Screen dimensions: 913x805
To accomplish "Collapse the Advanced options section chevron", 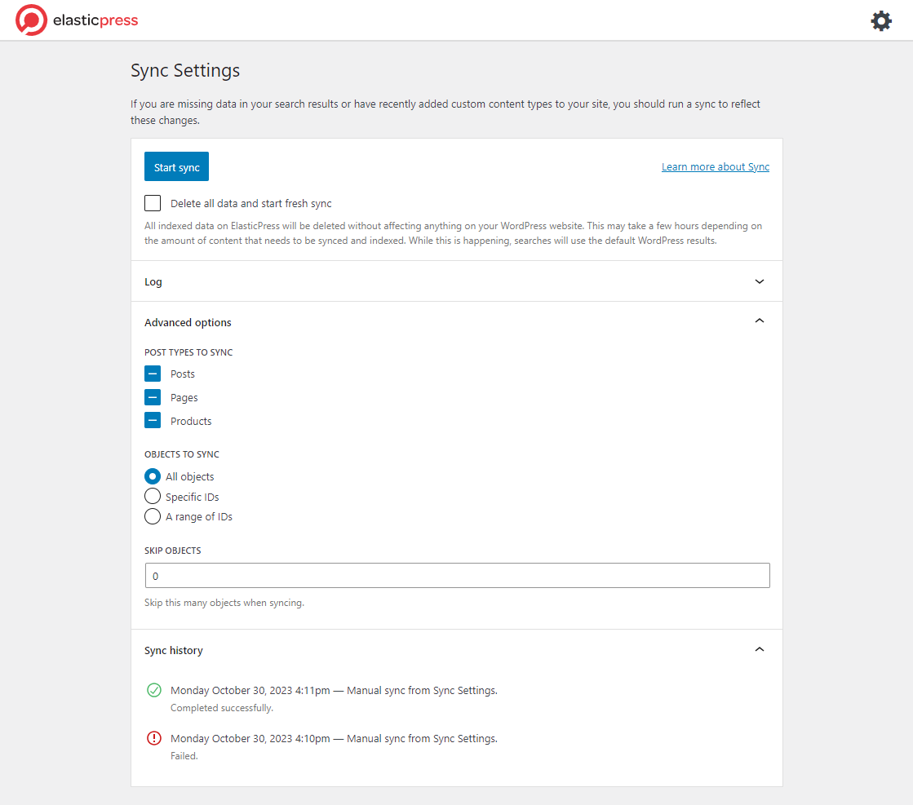I will (x=759, y=322).
